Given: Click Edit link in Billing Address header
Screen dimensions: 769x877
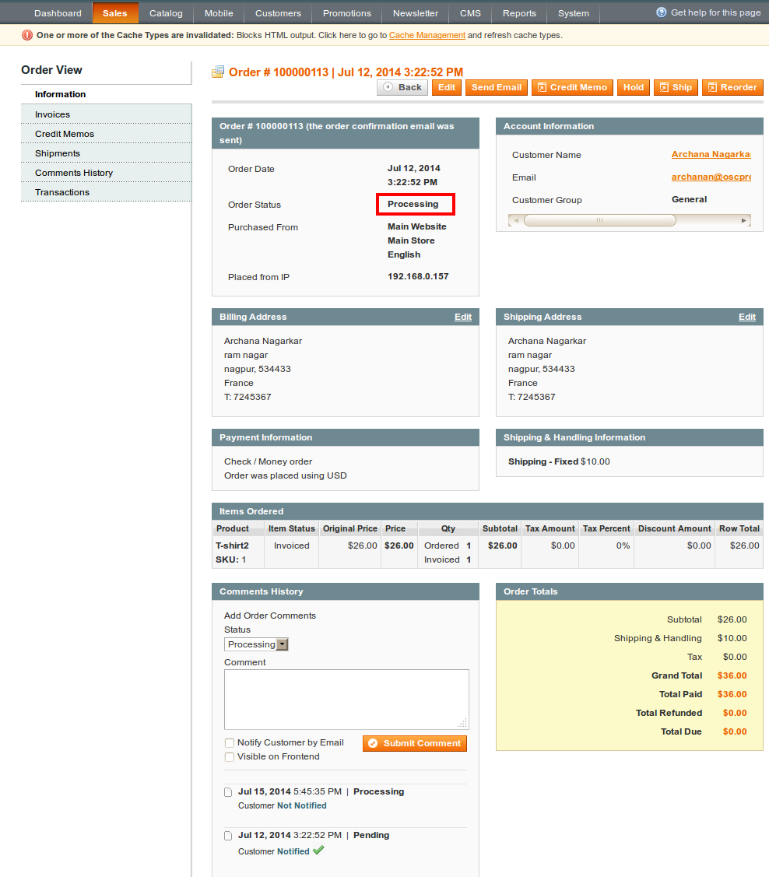Looking at the screenshot, I should click(x=463, y=317).
